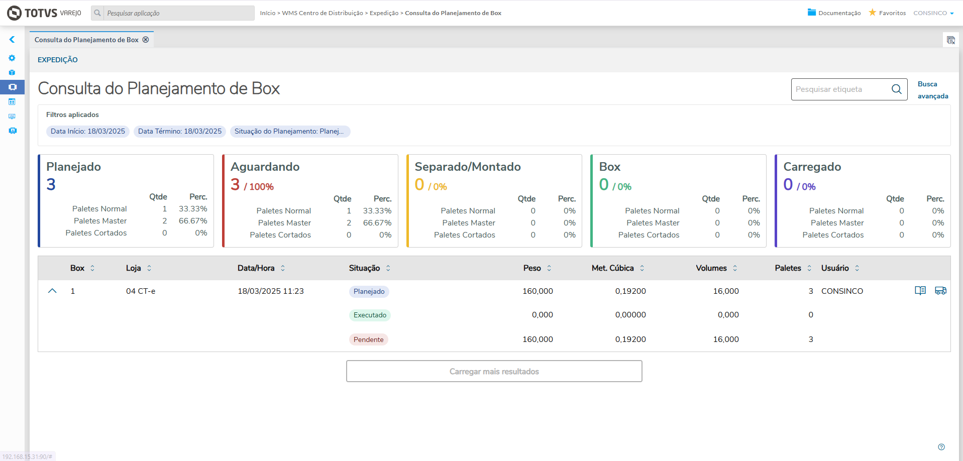The height and width of the screenshot is (461, 963).
Task: Sort by Met. Cúbica column
Action: (642, 268)
